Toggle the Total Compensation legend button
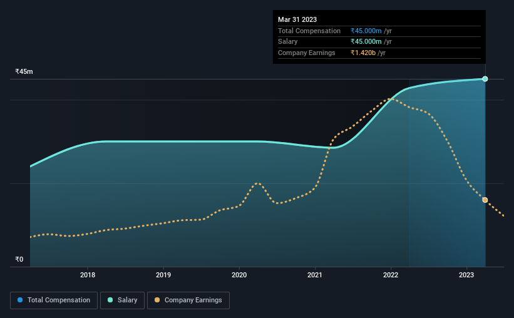Viewport: 514px width, 318px height. tap(54, 300)
